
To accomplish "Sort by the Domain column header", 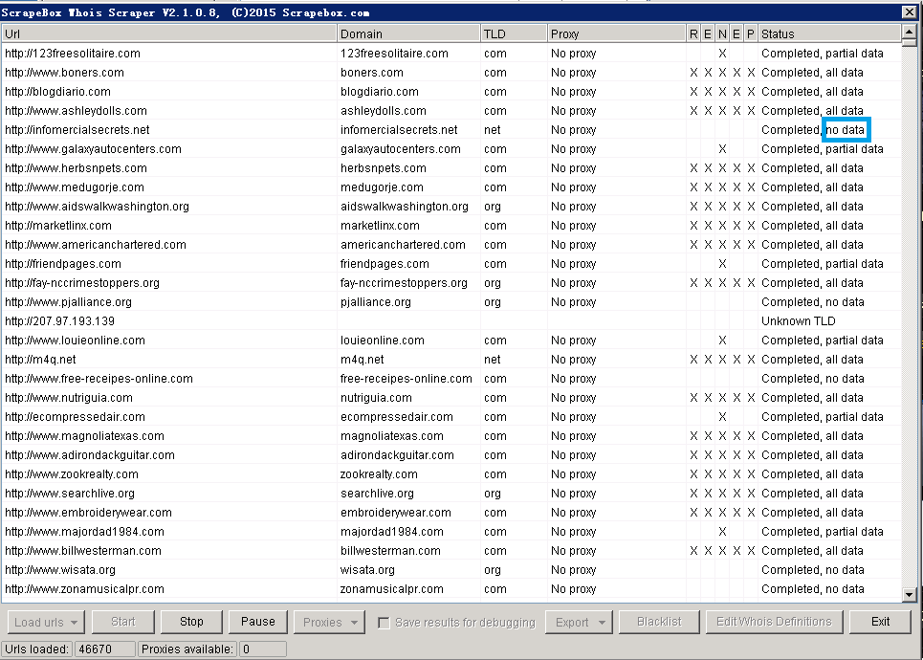I will pyautogui.click(x=408, y=33).
